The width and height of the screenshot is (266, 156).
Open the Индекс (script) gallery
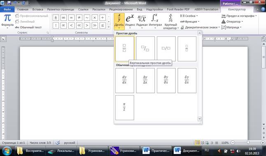pos(130,21)
